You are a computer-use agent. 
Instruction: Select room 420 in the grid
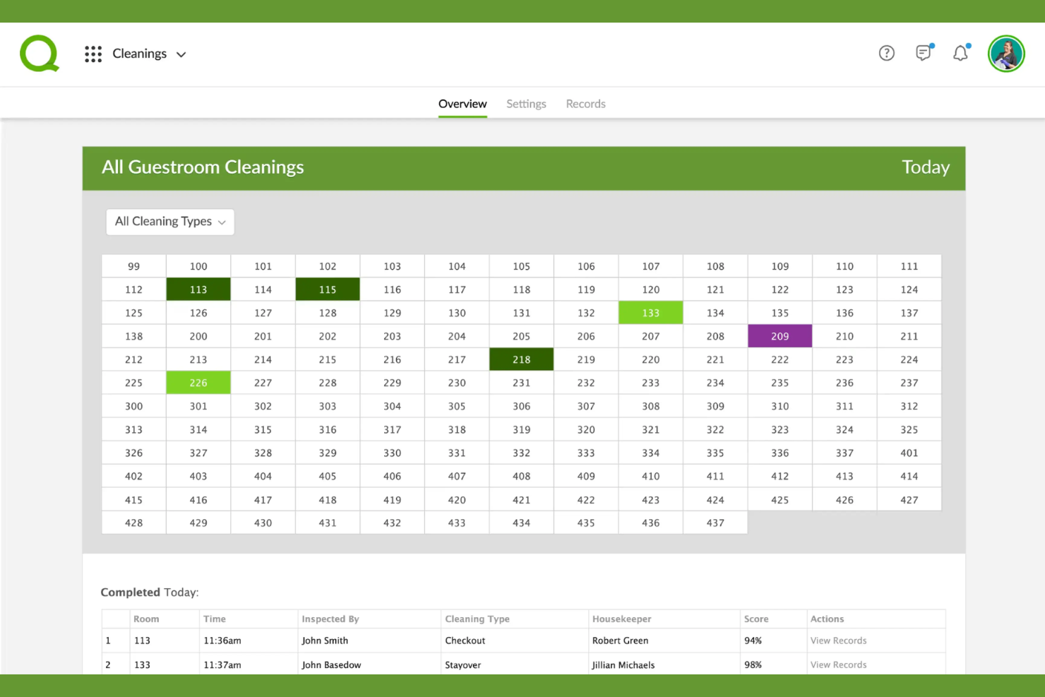457,499
